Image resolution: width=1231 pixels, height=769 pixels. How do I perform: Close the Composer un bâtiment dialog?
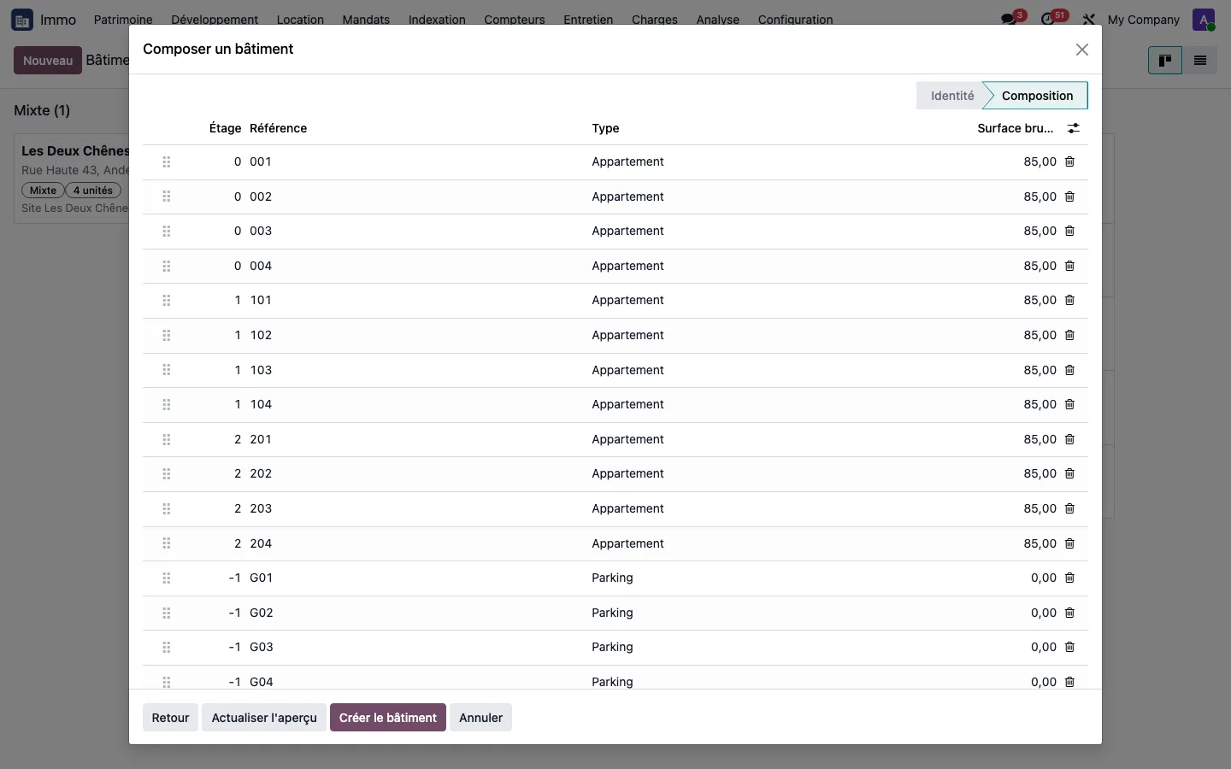click(1082, 50)
